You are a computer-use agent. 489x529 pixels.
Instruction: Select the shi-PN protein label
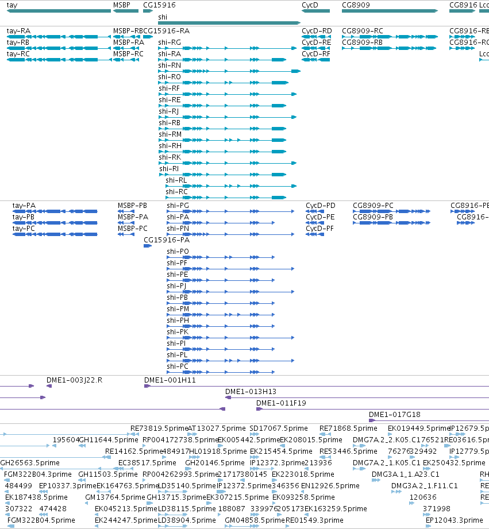tap(178, 229)
